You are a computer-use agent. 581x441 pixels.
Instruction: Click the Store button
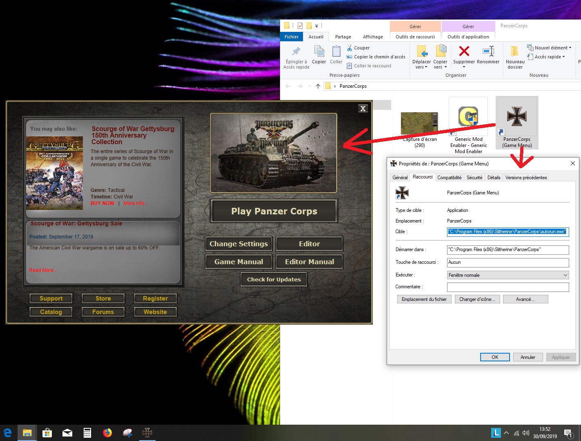[x=103, y=298]
